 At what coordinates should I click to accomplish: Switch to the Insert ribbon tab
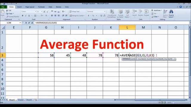pyautogui.click(x=19, y=7)
